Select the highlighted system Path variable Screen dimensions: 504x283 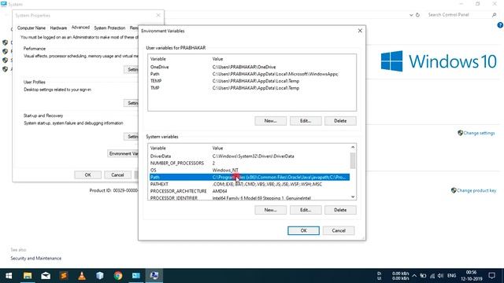pos(249,177)
